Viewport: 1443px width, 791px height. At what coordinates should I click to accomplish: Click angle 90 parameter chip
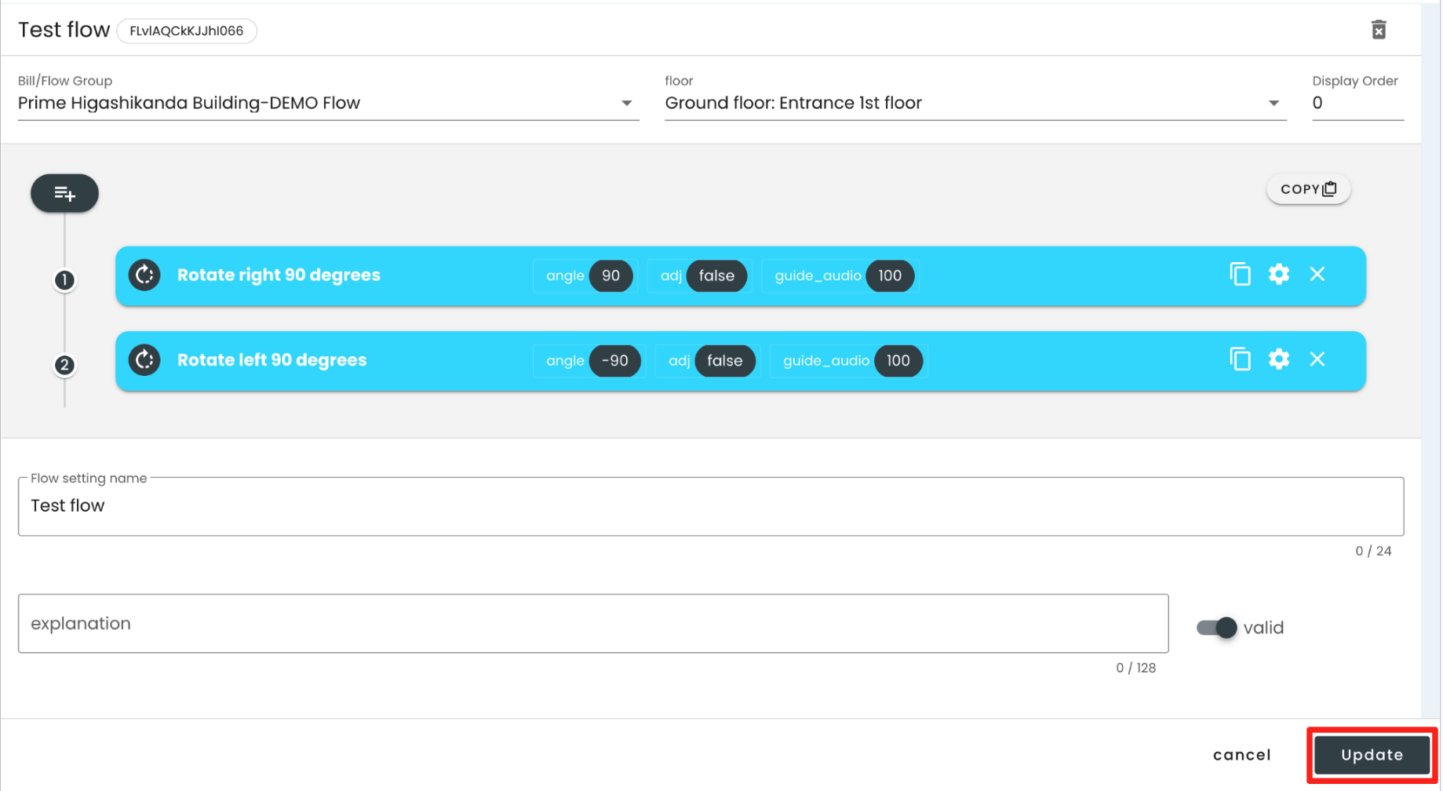point(585,275)
